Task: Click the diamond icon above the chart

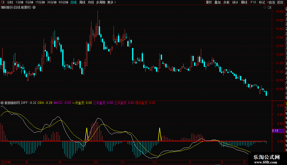Action: click(264, 8)
